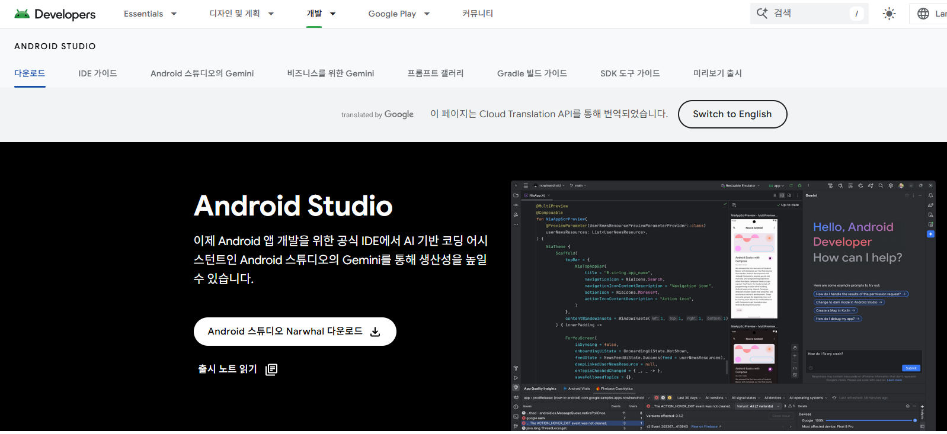The width and height of the screenshot is (947, 434).
Task: Click the 'Up-to-date' preview status in screenshot
Action: click(x=788, y=205)
